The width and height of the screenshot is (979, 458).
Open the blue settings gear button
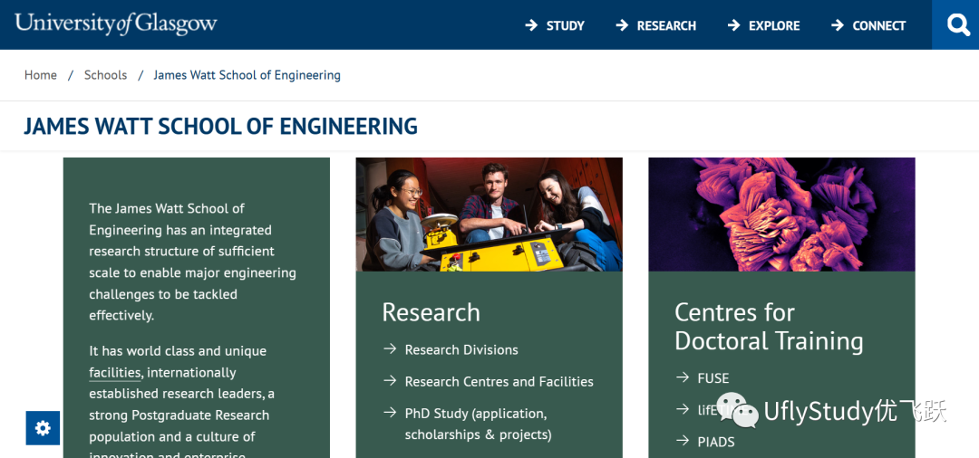tap(43, 428)
